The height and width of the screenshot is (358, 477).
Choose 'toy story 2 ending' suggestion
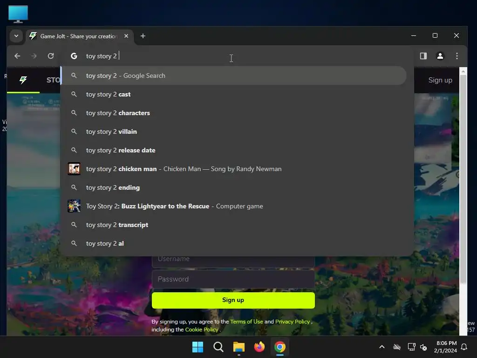[234, 187]
